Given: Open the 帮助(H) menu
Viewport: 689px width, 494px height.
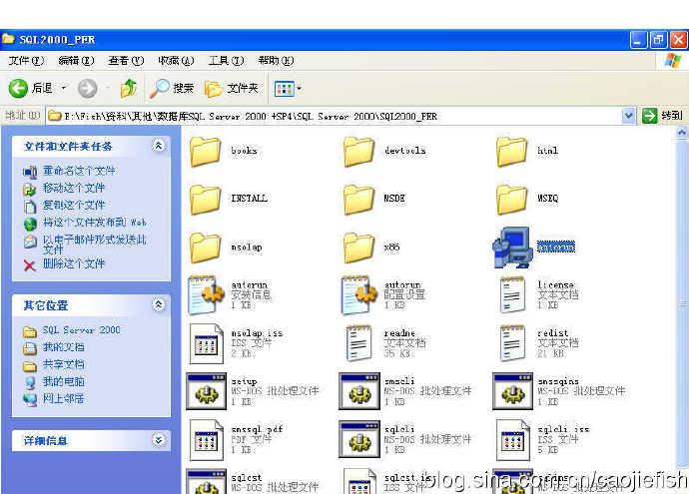Looking at the screenshot, I should (276, 61).
